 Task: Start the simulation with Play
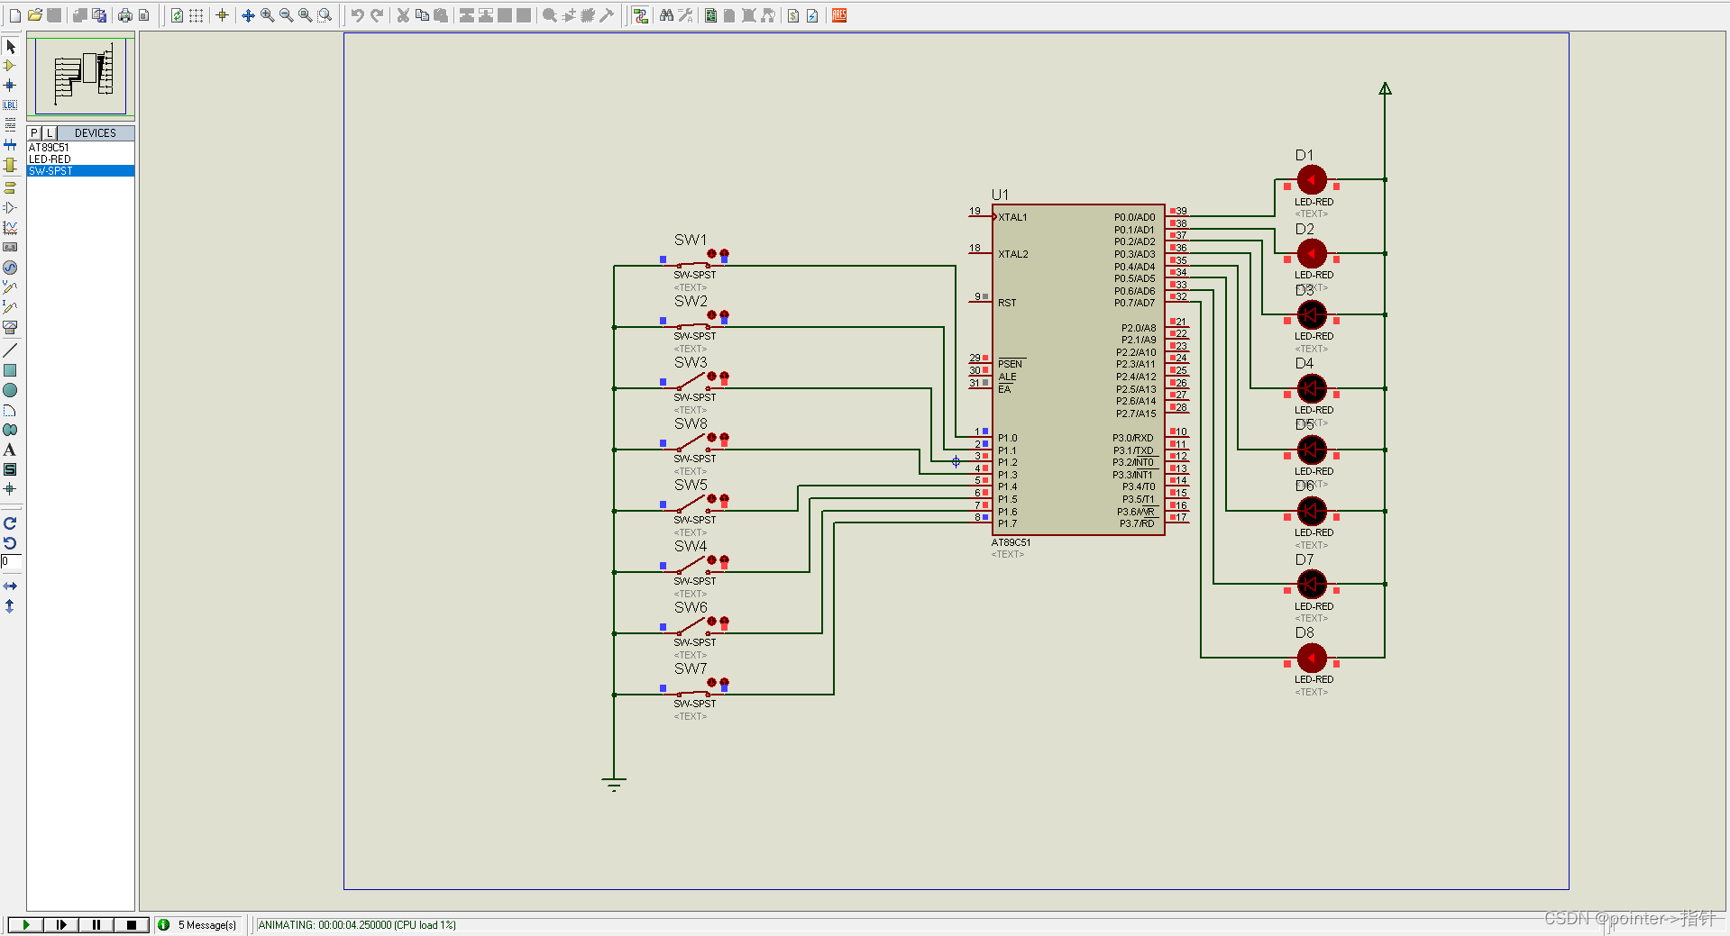25,925
